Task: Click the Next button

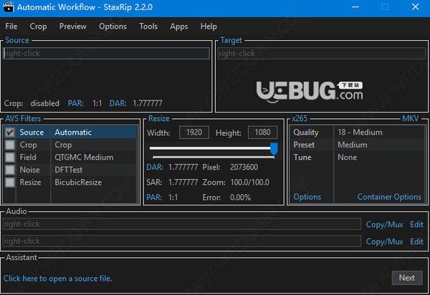Action: click(407, 278)
